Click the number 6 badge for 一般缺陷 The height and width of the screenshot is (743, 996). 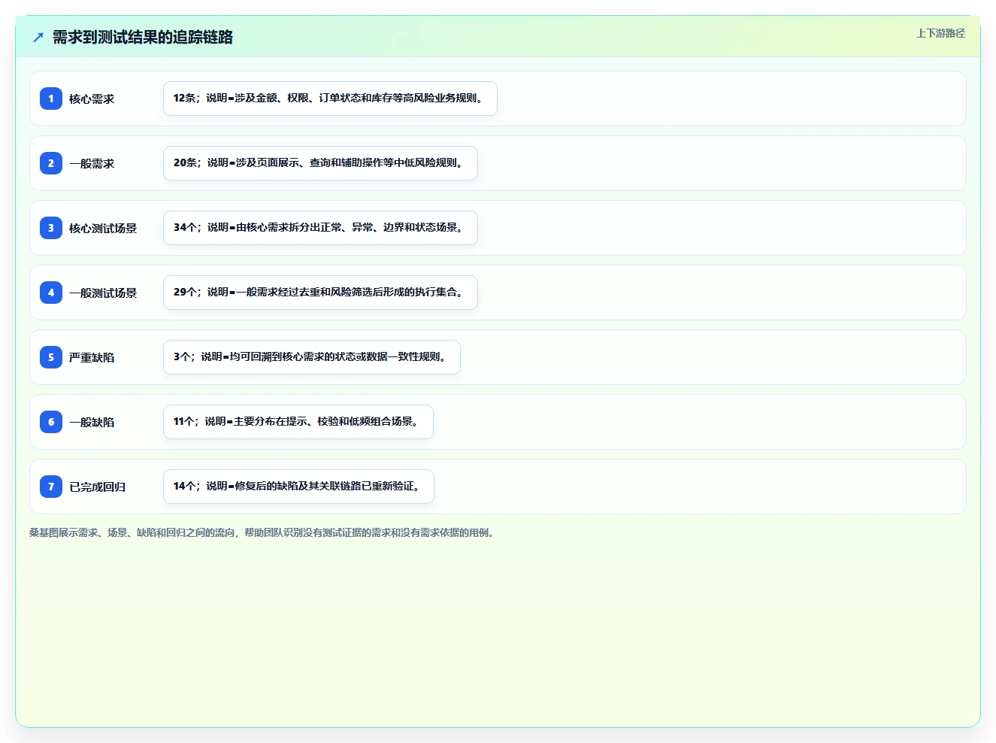coord(51,422)
